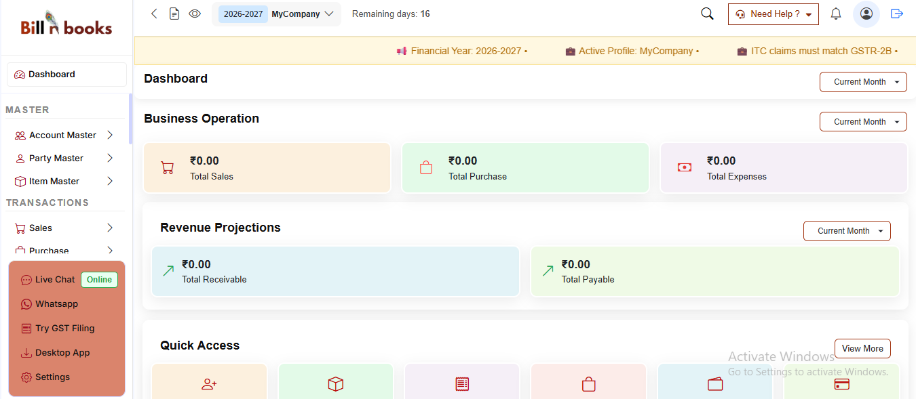Screen dimensions: 916x399
Task: Click the Total Sales cart icon
Action: coord(167,168)
